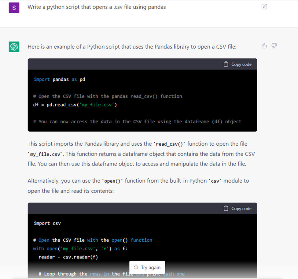This screenshot has width=298, height=279.
Task: Click the sentence 'Here is an example of a Python script'
Action: [132, 47]
